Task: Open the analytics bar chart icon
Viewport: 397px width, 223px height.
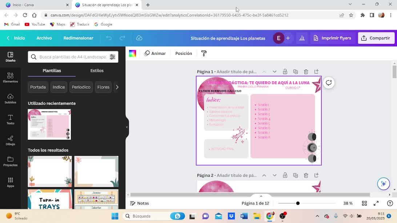Action: 302,38
